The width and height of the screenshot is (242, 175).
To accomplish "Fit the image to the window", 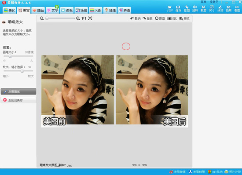I will point(90,18).
